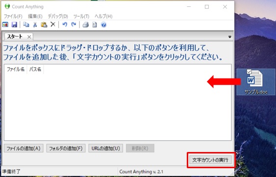Viewport: 276px width, 177px height.
Task: Select the サンプル.doc desktop file icon
Action: point(255,82)
